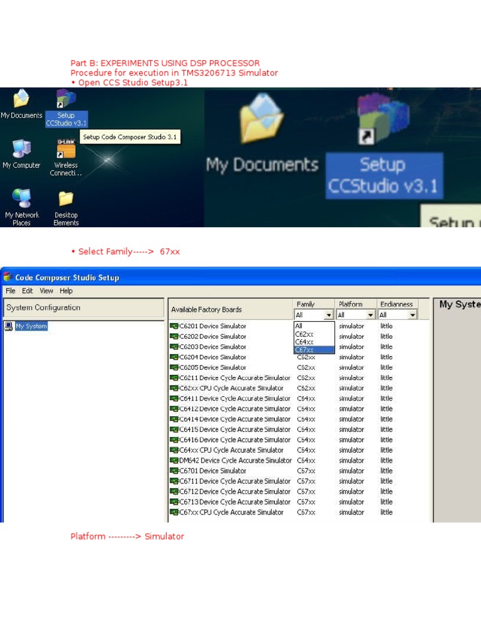Select My System in System Configuration tree

click(x=31, y=326)
